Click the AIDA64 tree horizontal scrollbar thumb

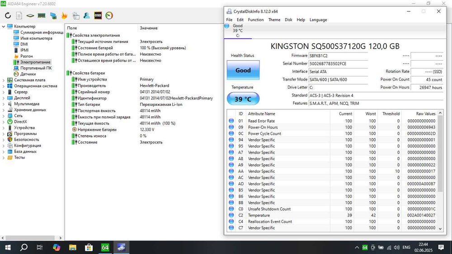tap(30, 238)
